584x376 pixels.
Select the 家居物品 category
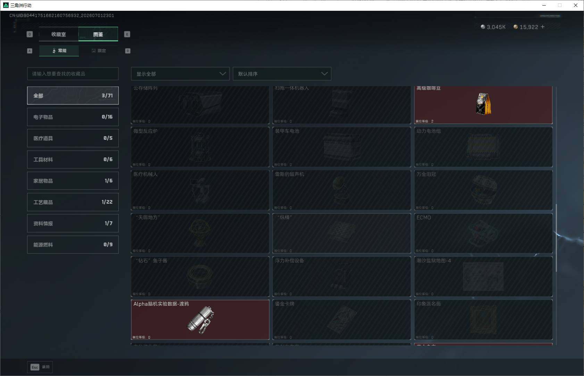73,181
